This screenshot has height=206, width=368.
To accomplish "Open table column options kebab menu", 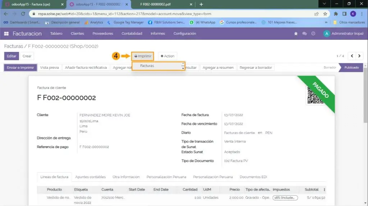I will click(325, 190).
